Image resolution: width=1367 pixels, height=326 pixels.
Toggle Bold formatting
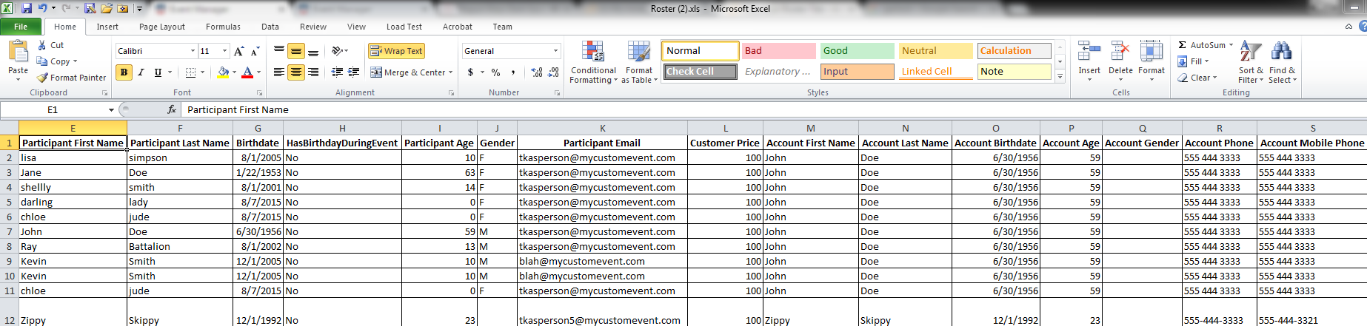point(124,72)
